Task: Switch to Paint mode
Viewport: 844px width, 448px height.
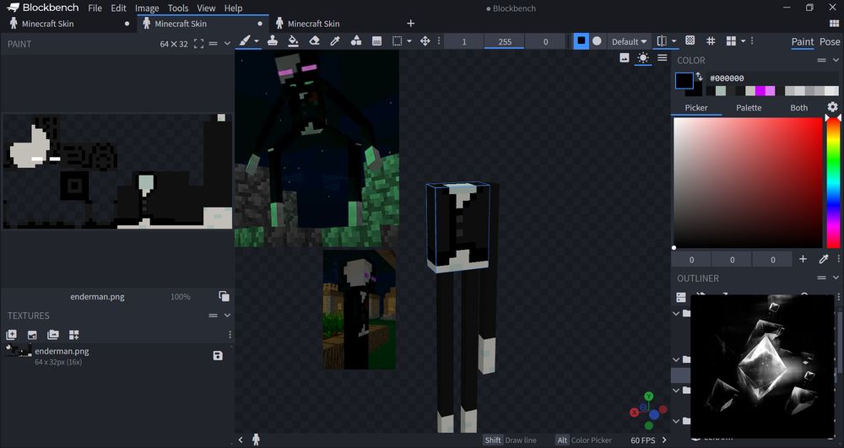Action: pos(802,41)
